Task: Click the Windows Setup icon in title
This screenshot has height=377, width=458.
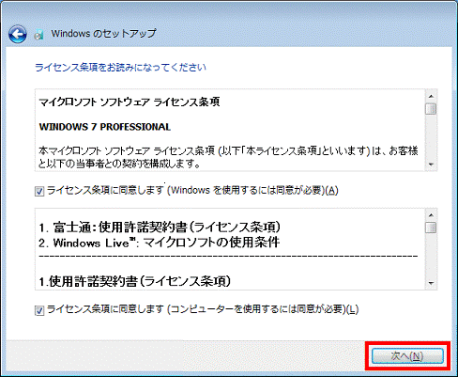Action: tap(38, 35)
